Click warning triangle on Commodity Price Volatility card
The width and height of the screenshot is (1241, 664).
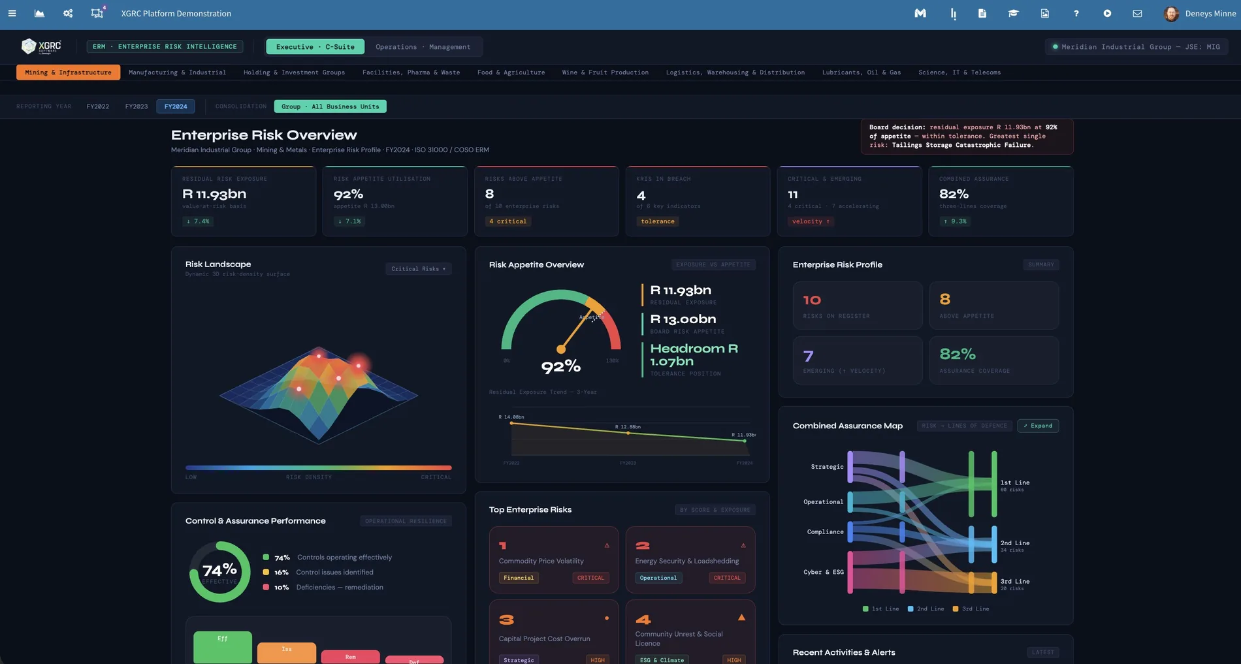pyautogui.click(x=607, y=545)
